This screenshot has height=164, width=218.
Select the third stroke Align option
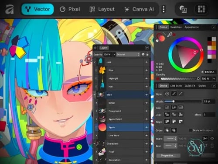pyautogui.click(x=181, y=122)
